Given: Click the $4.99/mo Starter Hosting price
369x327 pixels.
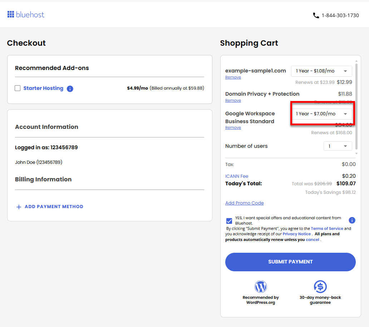Looking at the screenshot, I should 137,88.
